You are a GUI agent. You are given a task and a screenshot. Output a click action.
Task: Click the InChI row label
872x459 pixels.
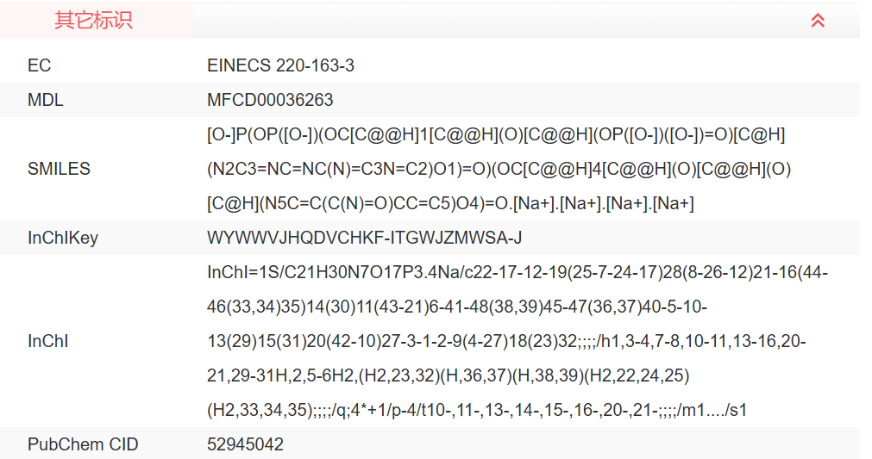47,342
